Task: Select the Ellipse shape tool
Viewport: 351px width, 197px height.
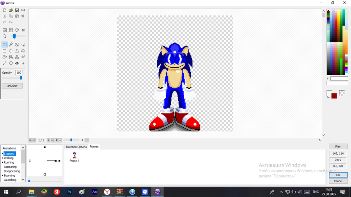Action: (x=11, y=51)
